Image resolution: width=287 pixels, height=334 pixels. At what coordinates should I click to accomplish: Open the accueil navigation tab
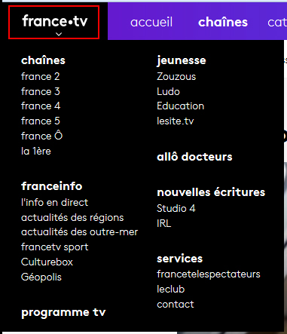[x=151, y=22]
